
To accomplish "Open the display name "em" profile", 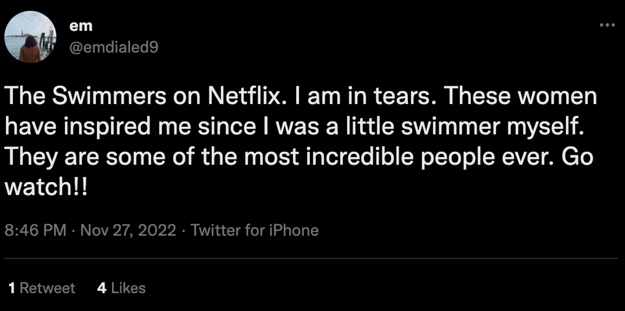I will point(81,26).
